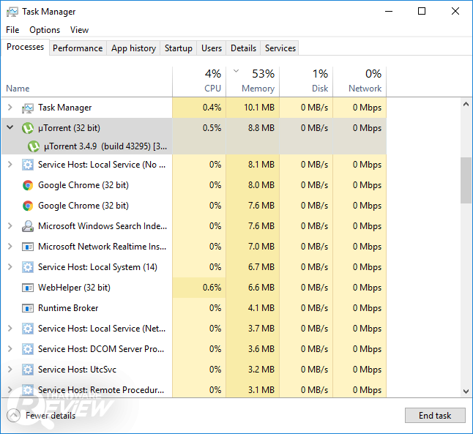
Task: Click the Task Manager process icon
Action: [28, 108]
